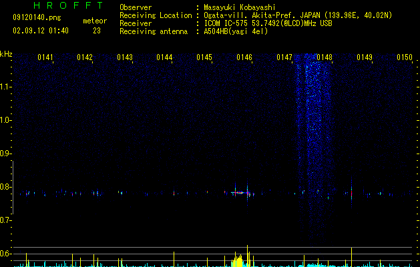Click the meteor label
Image resolution: width=420 pixels, height=267 pixels.
[x=95, y=21]
